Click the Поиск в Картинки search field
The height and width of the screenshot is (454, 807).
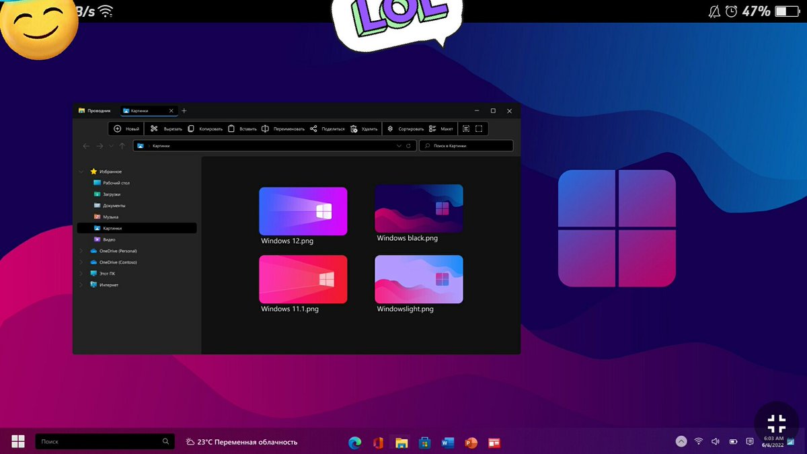(x=466, y=145)
